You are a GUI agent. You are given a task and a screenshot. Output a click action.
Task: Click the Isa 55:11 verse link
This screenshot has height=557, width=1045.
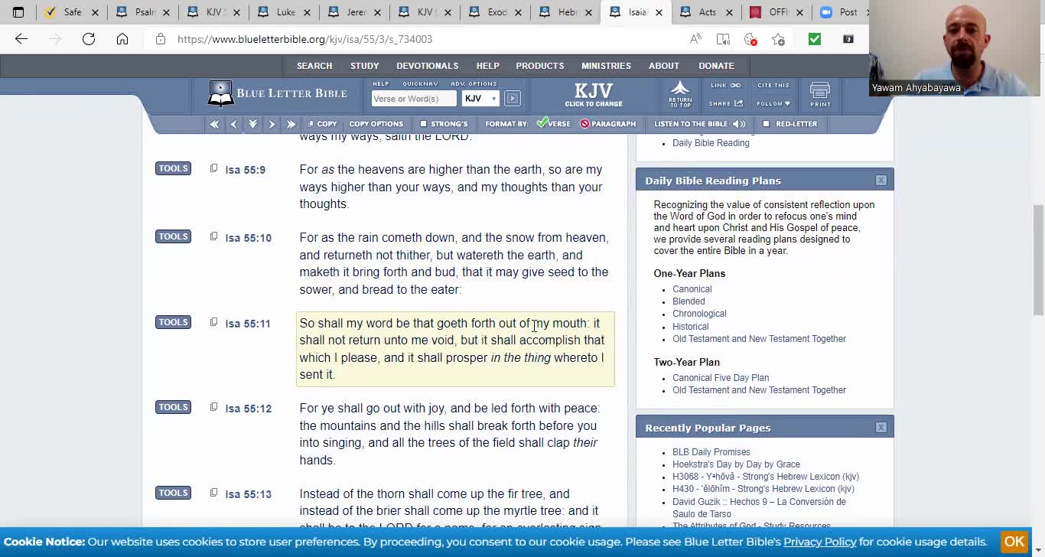(248, 324)
